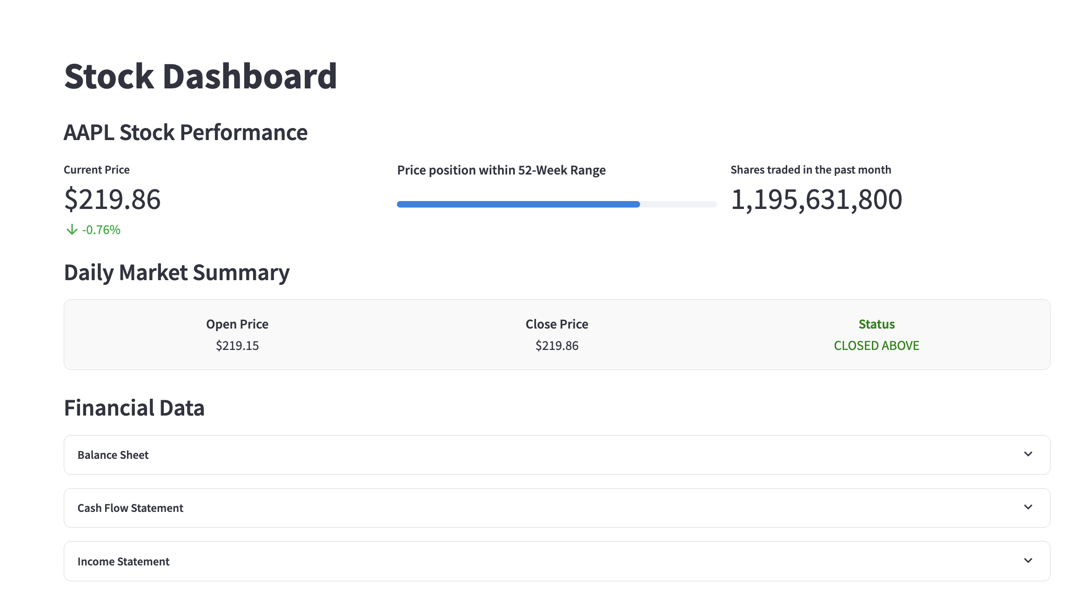This screenshot has height=591, width=1071.
Task: Click the Balance Sheet chevron icon
Action: click(x=1028, y=454)
